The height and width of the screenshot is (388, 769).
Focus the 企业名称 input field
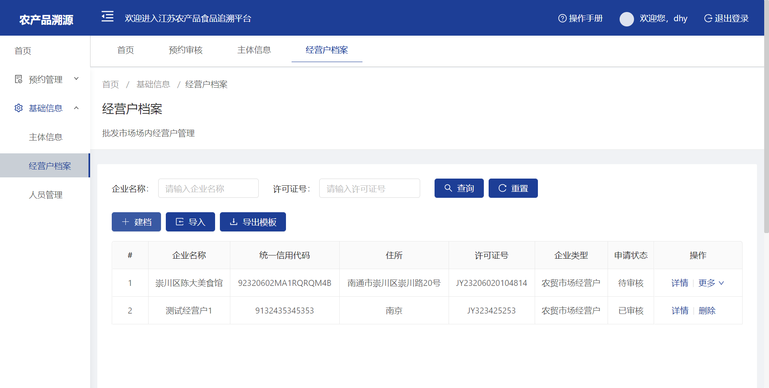click(208, 189)
